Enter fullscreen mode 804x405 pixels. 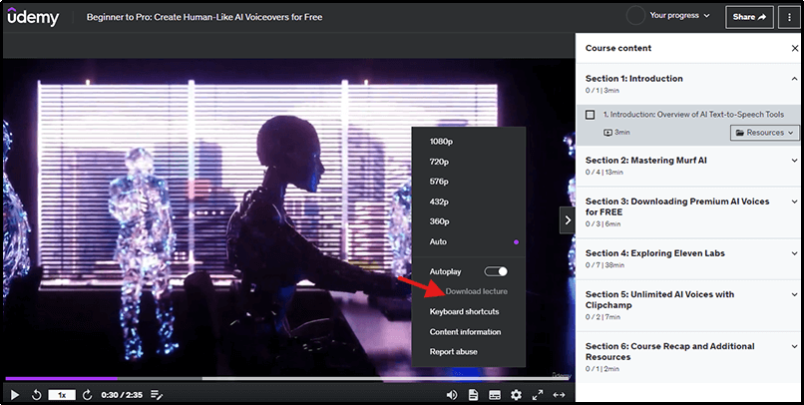538,395
